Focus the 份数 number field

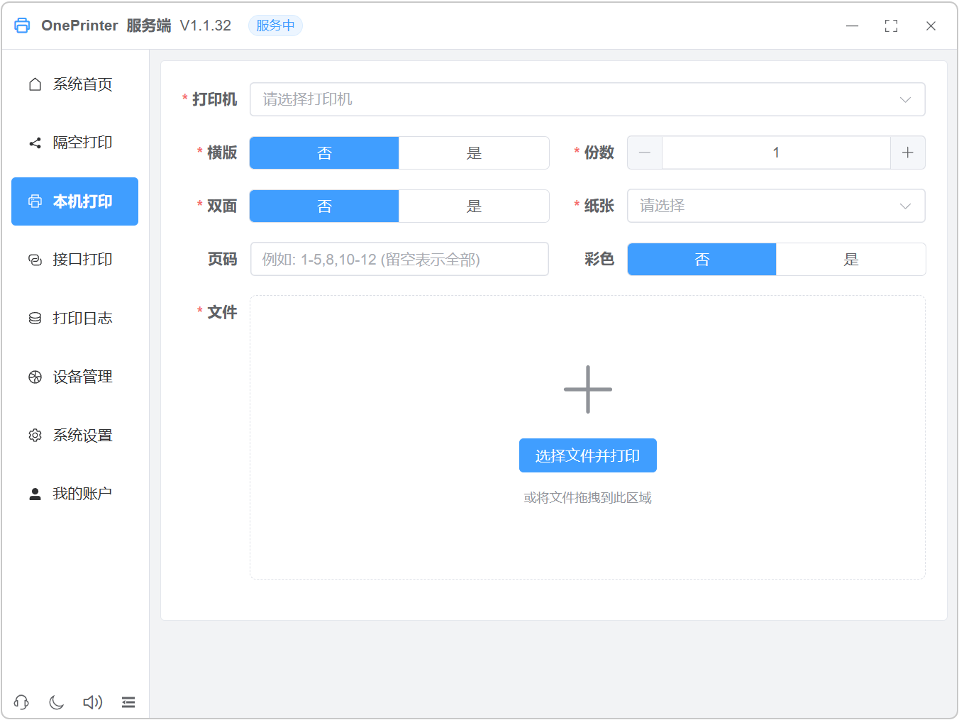pyautogui.click(x=776, y=153)
